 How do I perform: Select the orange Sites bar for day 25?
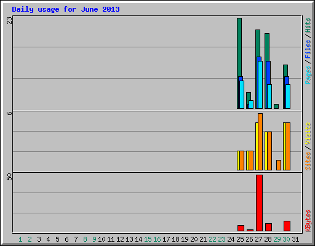pos(242,161)
